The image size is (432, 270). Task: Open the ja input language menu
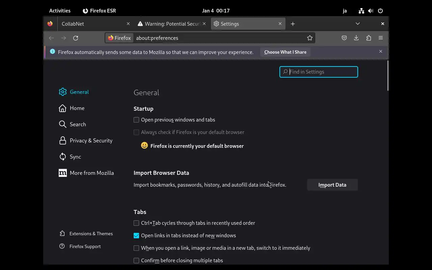[345, 11]
